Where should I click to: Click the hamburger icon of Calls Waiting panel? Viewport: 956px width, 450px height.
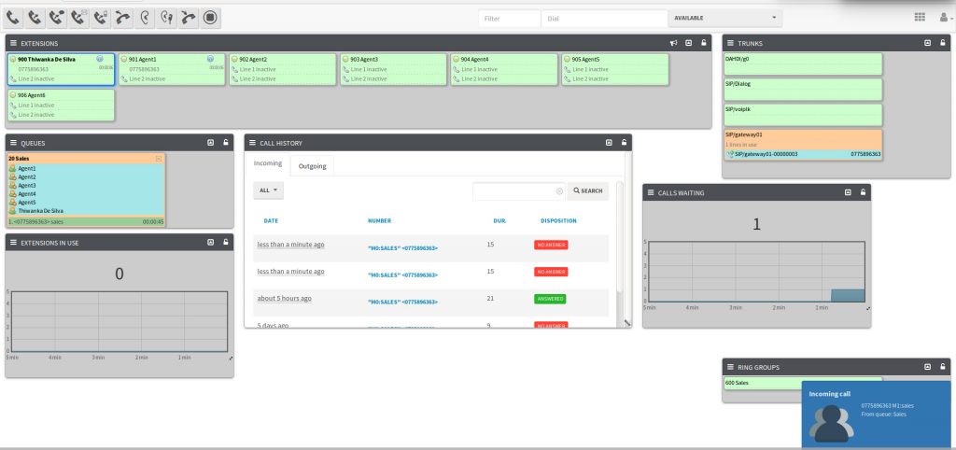tap(651, 192)
